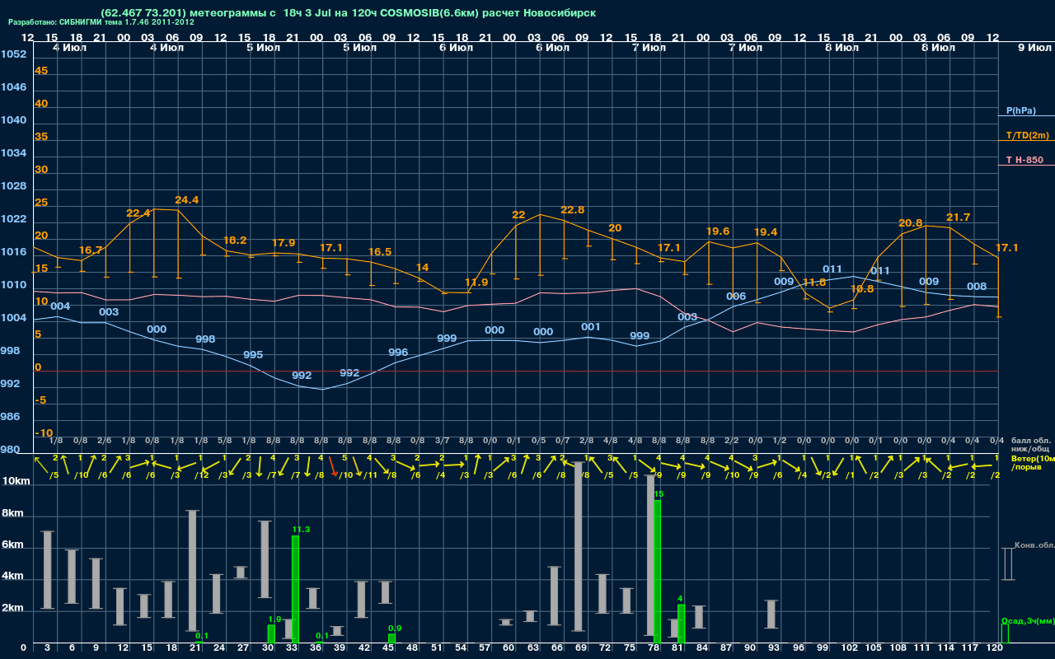Click the 17.9 temperature label
Screen dimensions: 1055x659
pyautogui.click(x=284, y=244)
